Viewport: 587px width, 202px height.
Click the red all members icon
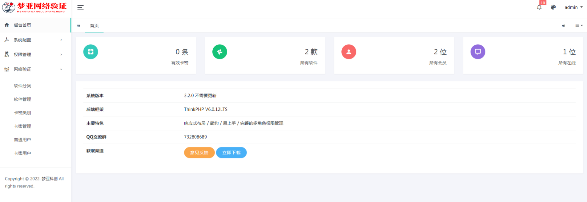pos(348,52)
